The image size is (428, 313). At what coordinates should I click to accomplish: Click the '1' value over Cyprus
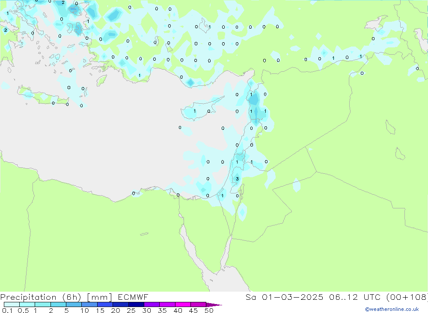click(195, 111)
